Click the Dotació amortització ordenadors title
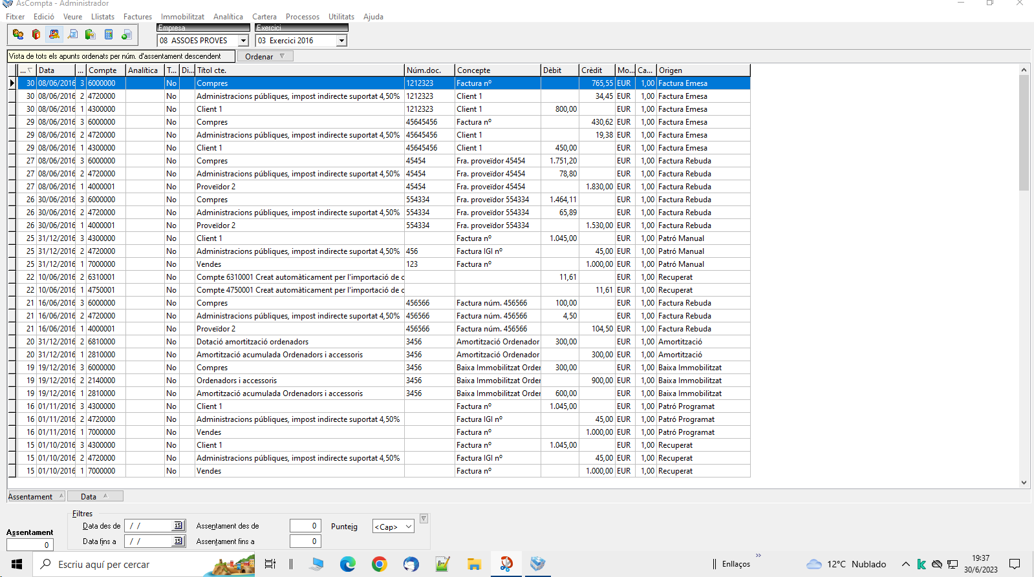The image size is (1034, 577). [x=253, y=341]
